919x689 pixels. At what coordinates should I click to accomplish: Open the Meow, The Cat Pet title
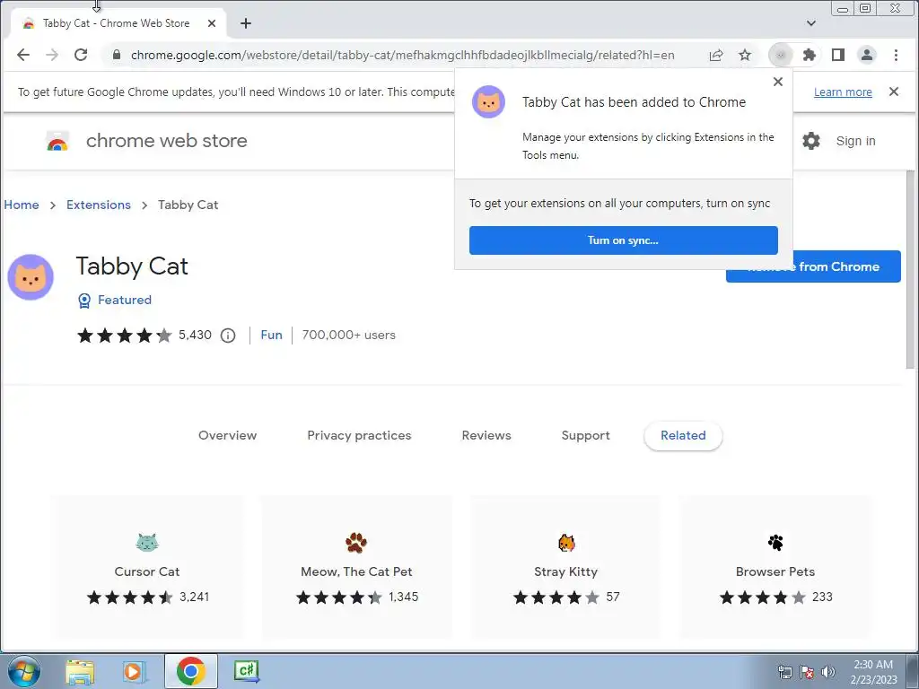pos(356,571)
